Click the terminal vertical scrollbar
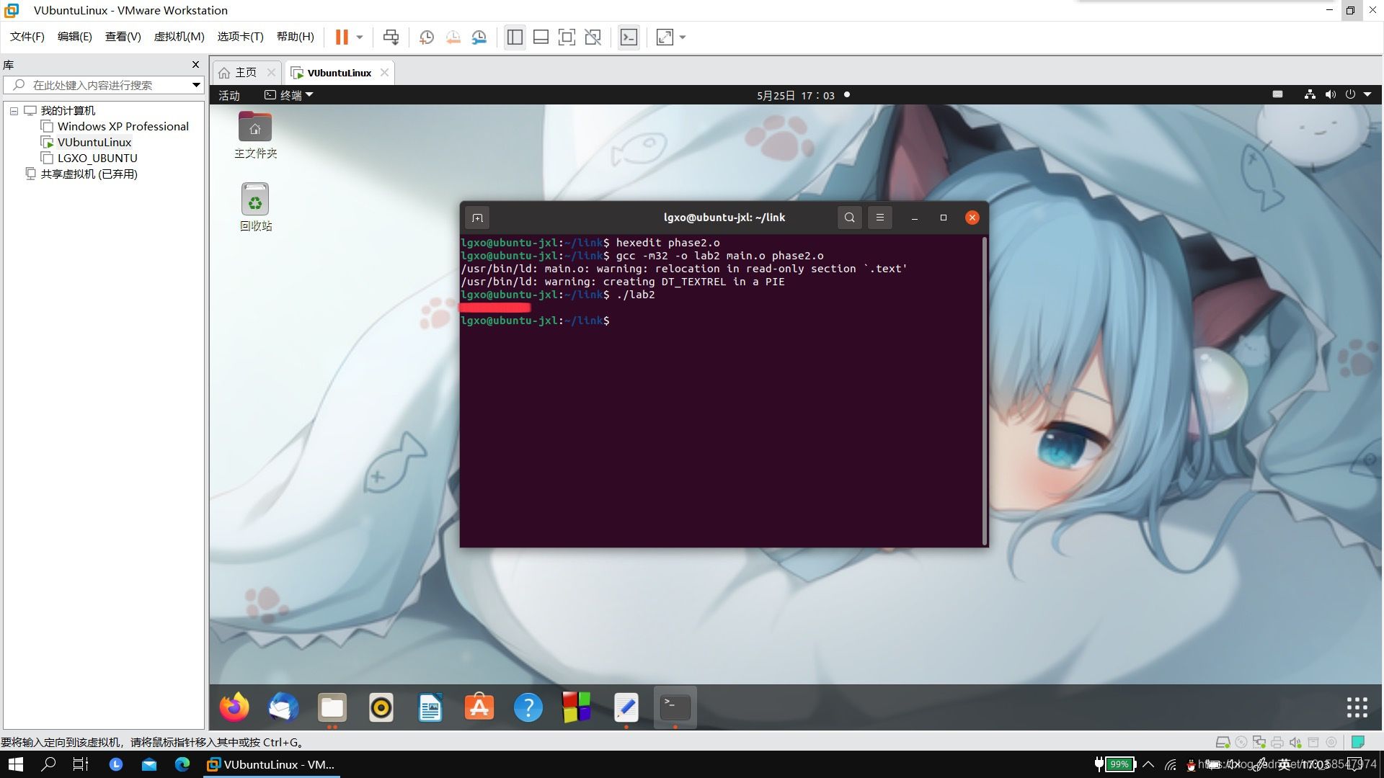 984,390
